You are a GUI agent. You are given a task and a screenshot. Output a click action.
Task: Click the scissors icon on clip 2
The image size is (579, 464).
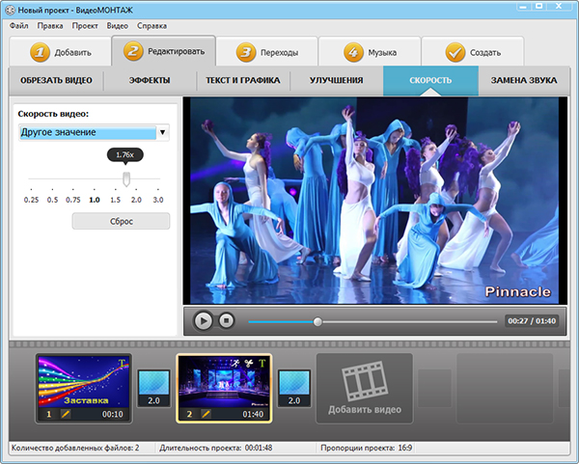click(249, 364)
